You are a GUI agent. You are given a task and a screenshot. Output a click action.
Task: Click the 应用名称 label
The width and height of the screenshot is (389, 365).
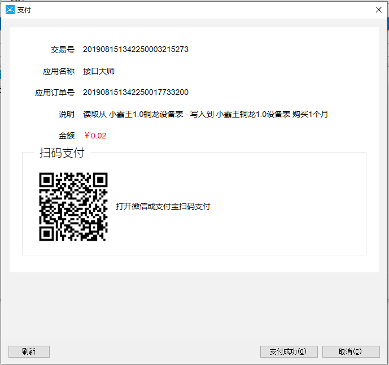(x=59, y=71)
